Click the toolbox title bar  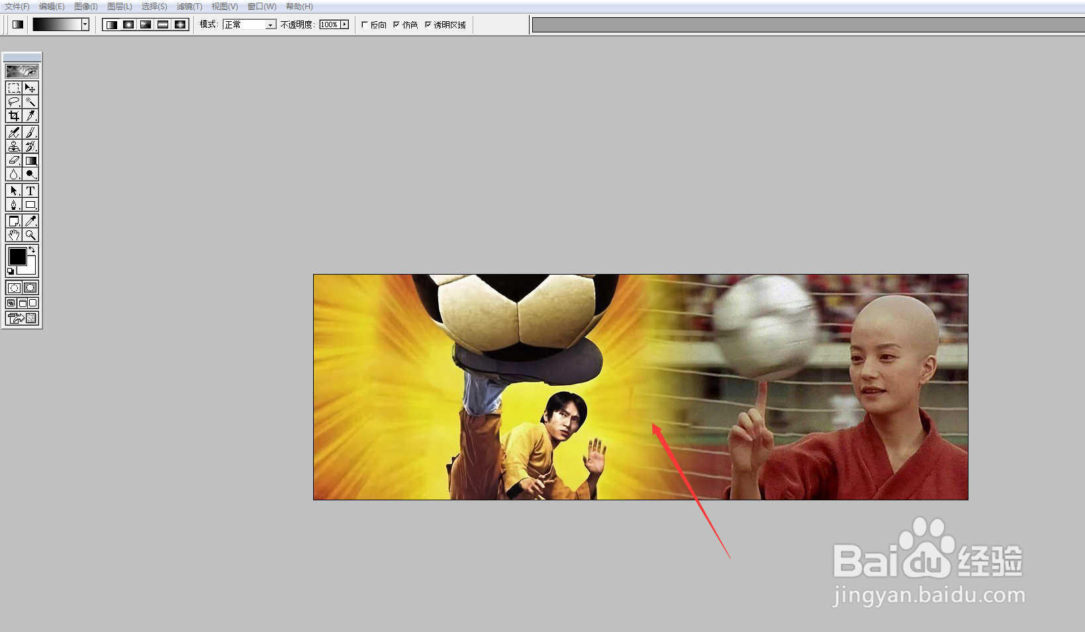pyautogui.click(x=22, y=57)
